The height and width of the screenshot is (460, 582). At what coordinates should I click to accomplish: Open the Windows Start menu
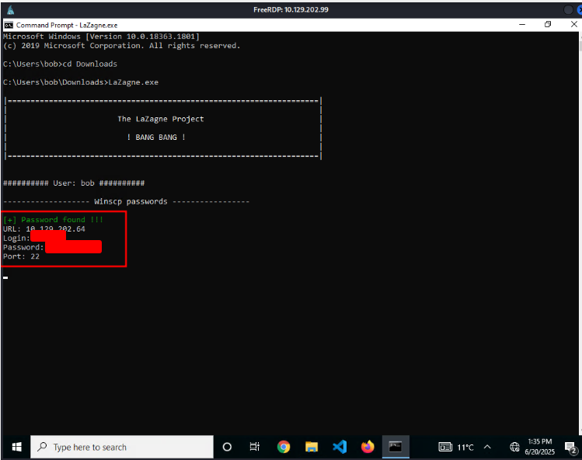[16, 447]
